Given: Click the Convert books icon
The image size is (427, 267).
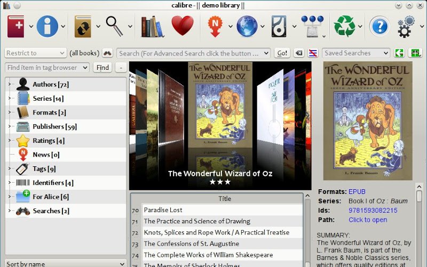Looking at the screenshot, I should coord(83,26).
